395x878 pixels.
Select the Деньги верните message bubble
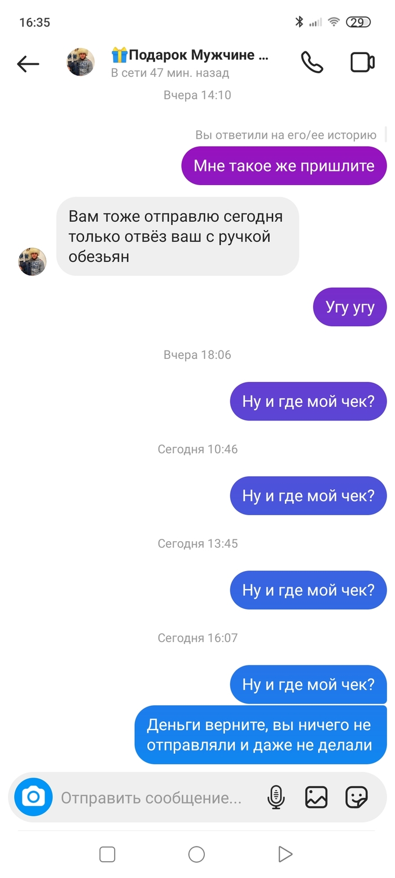tap(261, 735)
